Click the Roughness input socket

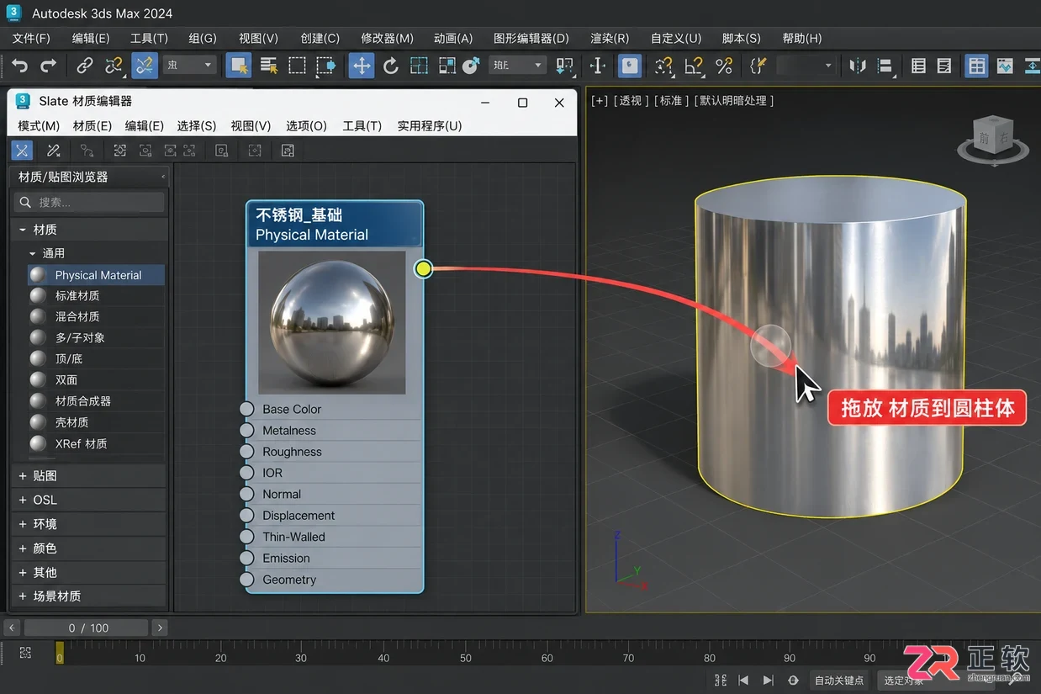(x=246, y=452)
